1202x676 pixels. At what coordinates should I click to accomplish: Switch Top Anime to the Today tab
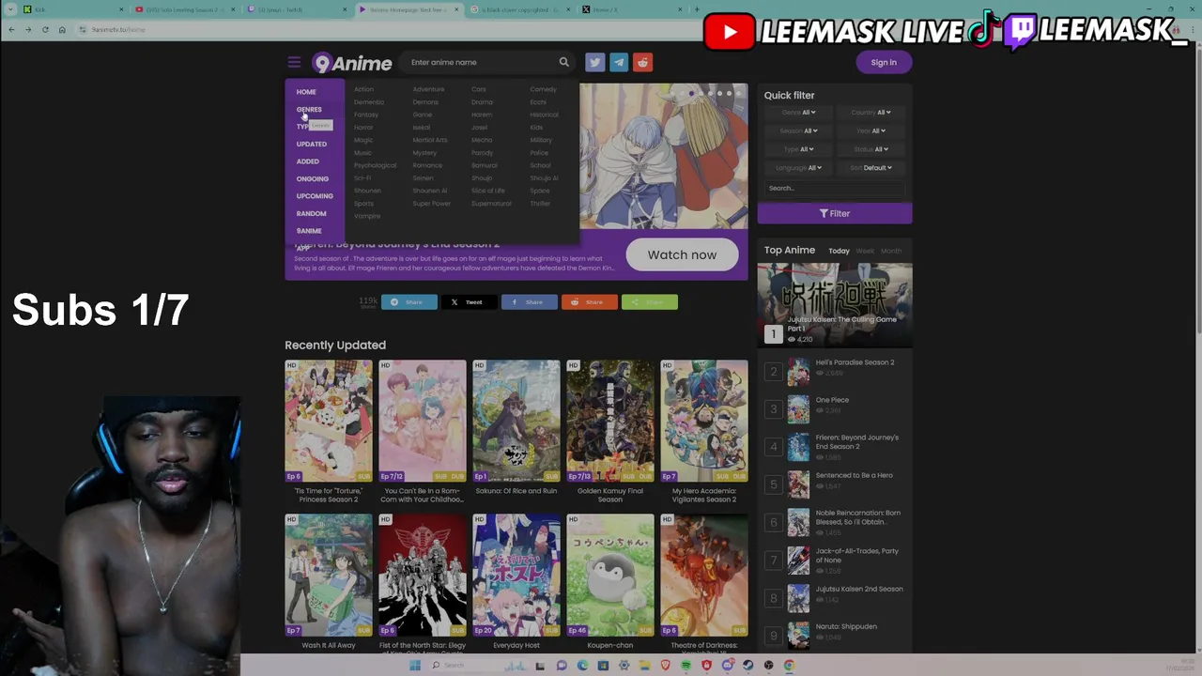point(839,252)
